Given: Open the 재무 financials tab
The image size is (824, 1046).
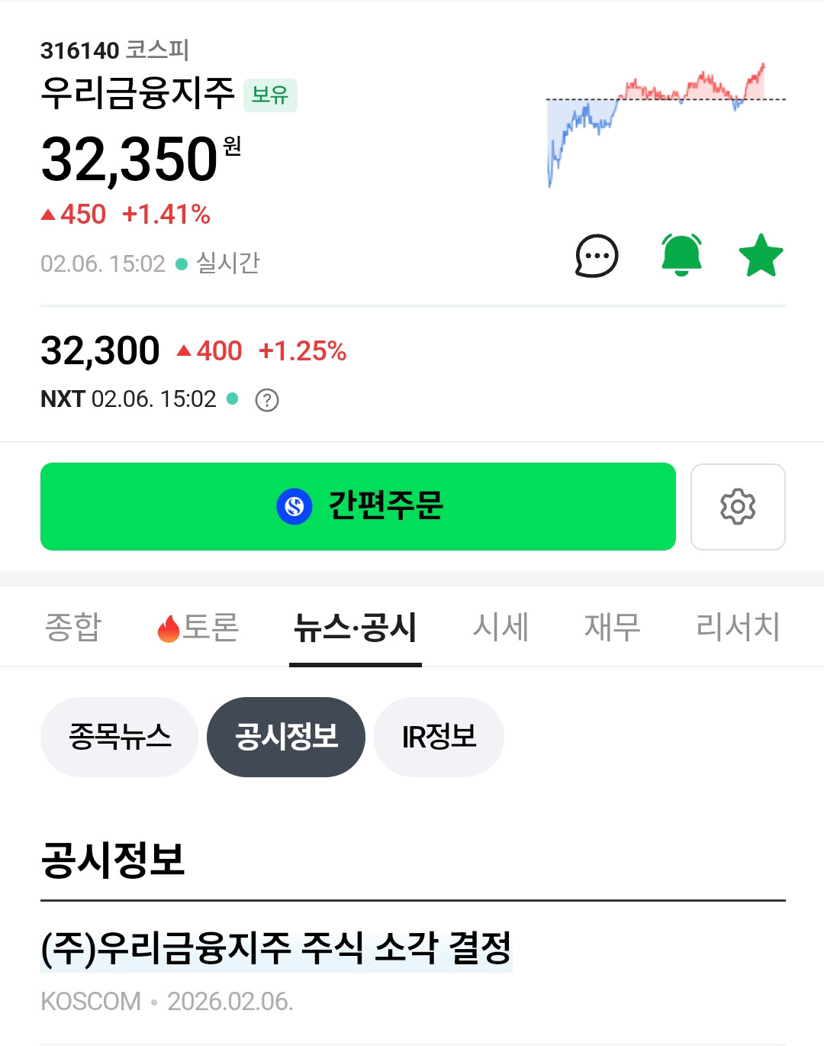Looking at the screenshot, I should tap(612, 628).
